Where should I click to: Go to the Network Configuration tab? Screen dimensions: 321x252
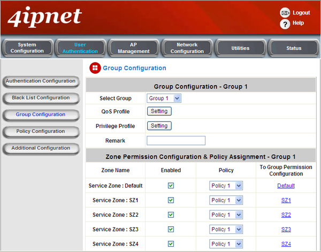[x=187, y=48]
